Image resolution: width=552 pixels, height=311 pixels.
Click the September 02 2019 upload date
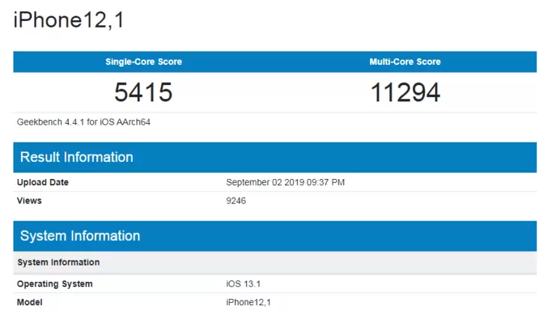(264, 183)
